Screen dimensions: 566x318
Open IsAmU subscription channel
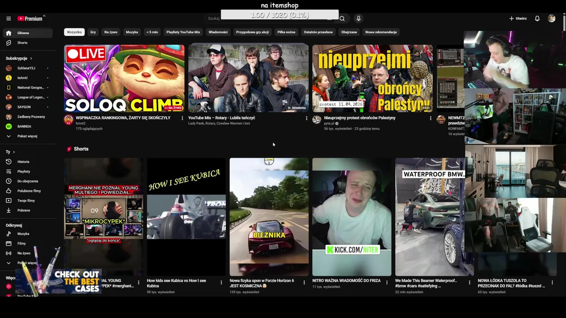(x=28, y=78)
